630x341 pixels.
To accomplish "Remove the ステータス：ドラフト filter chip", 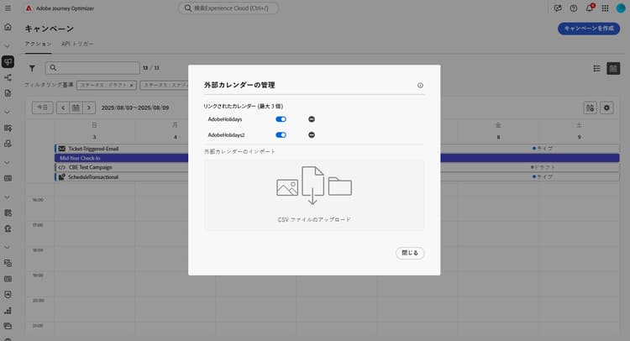I will [131, 85].
